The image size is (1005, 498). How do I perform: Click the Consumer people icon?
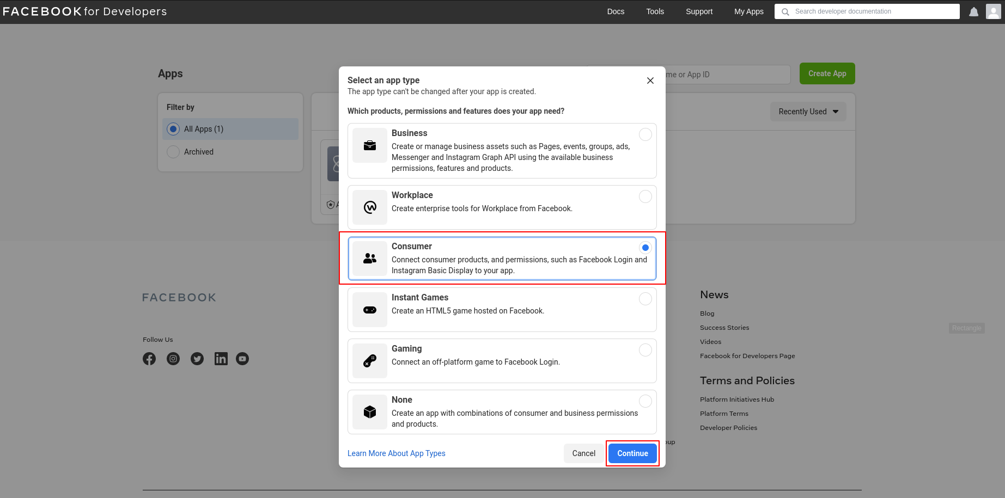coord(370,259)
